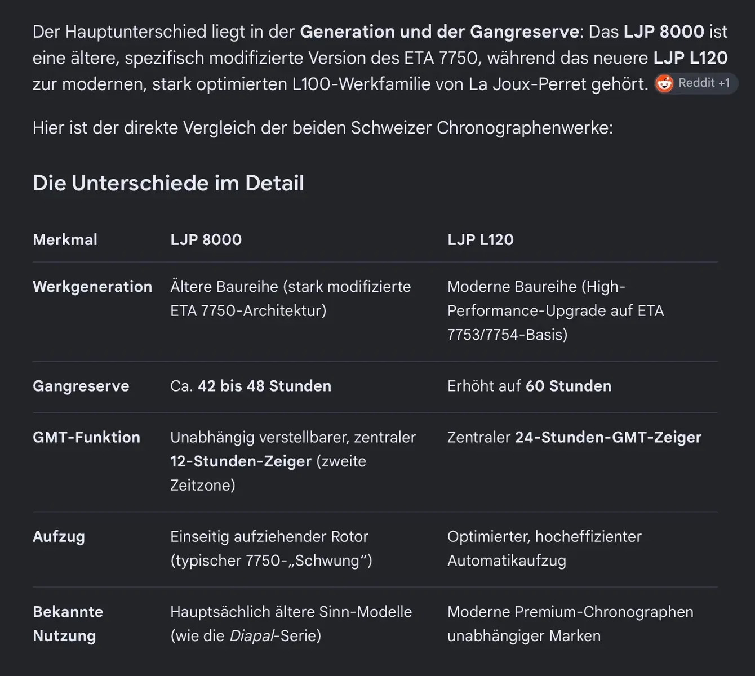Click the "Bekannte Nutzung" row label

(x=68, y=624)
